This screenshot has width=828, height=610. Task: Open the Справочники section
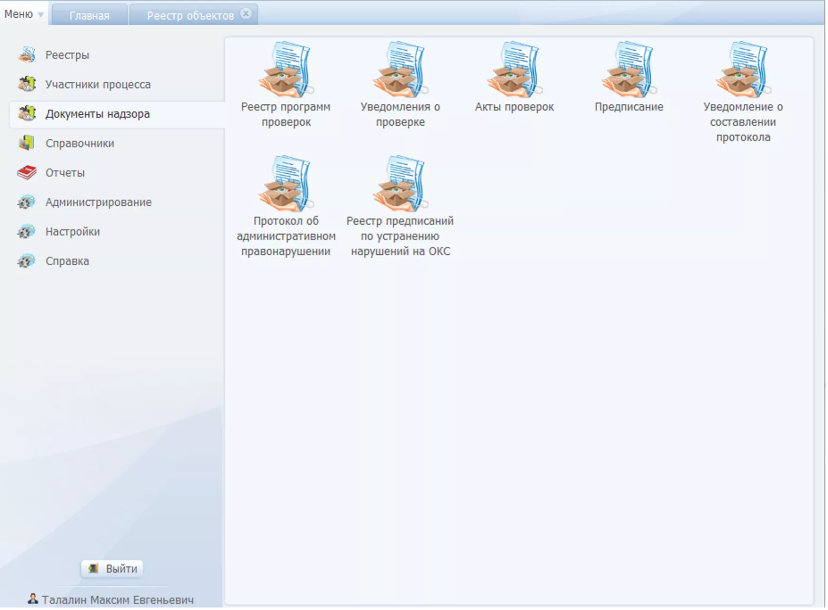pos(80,143)
